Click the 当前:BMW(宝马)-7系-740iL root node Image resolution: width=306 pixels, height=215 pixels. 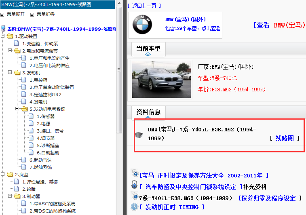coord(61,29)
